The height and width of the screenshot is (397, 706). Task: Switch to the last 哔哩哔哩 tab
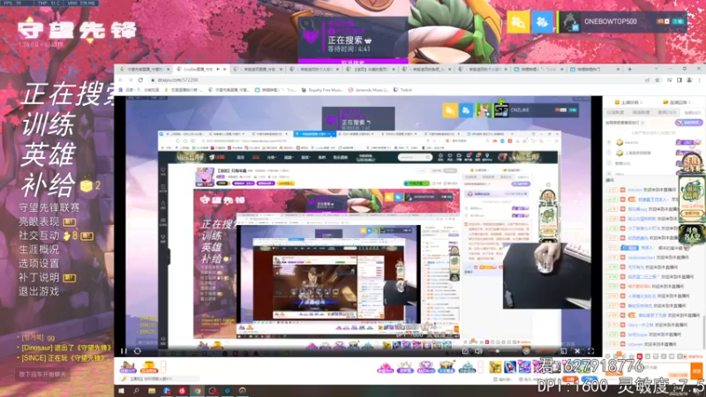pos(594,70)
